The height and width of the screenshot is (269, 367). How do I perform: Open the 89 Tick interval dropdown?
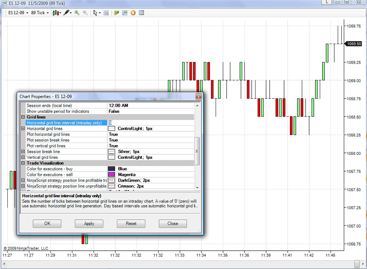(x=40, y=13)
